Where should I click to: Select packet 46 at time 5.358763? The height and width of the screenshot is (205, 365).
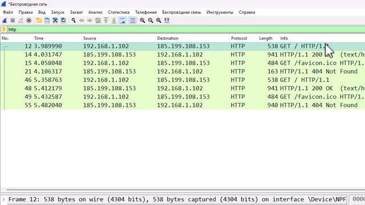[x=182, y=80]
